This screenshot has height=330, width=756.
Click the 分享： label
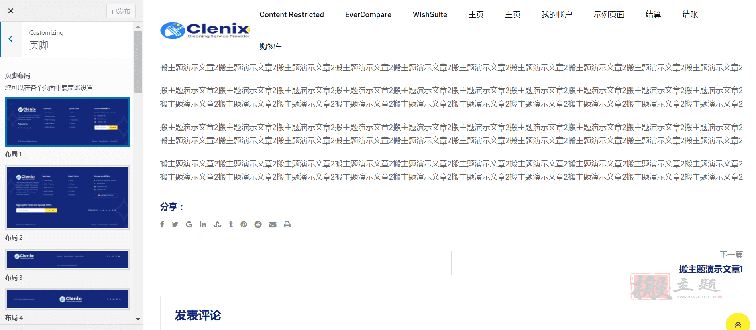tap(172, 207)
